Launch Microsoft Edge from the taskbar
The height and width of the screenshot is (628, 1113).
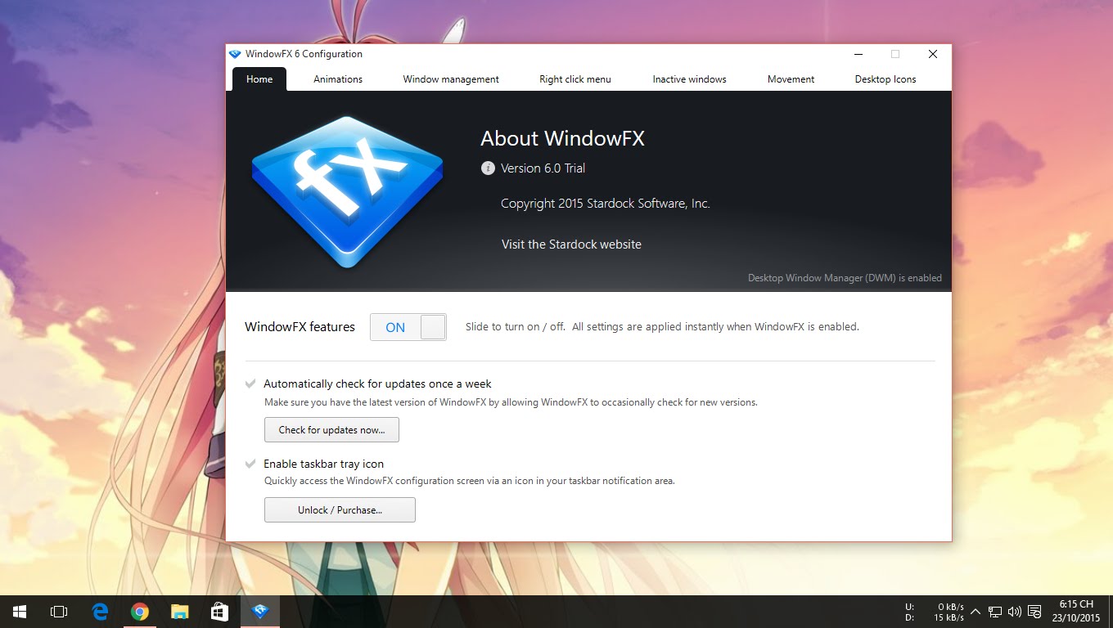click(100, 612)
